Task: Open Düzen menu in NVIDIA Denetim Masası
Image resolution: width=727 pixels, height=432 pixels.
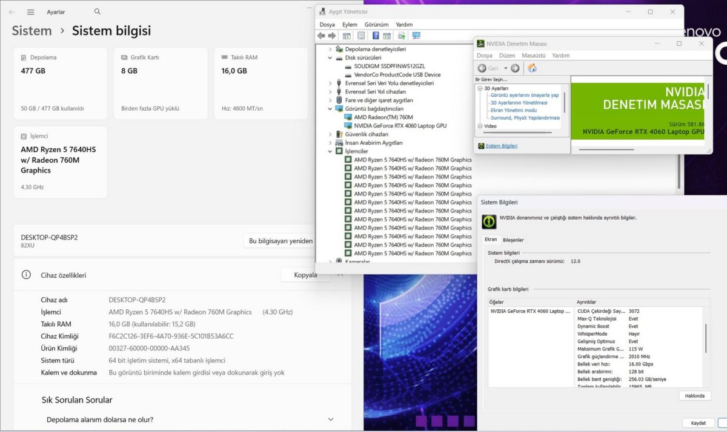Action: click(x=507, y=55)
